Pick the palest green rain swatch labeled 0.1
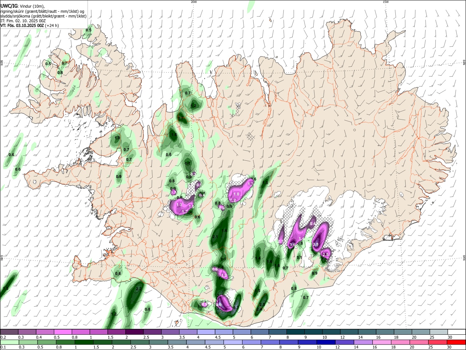 [10, 342]
